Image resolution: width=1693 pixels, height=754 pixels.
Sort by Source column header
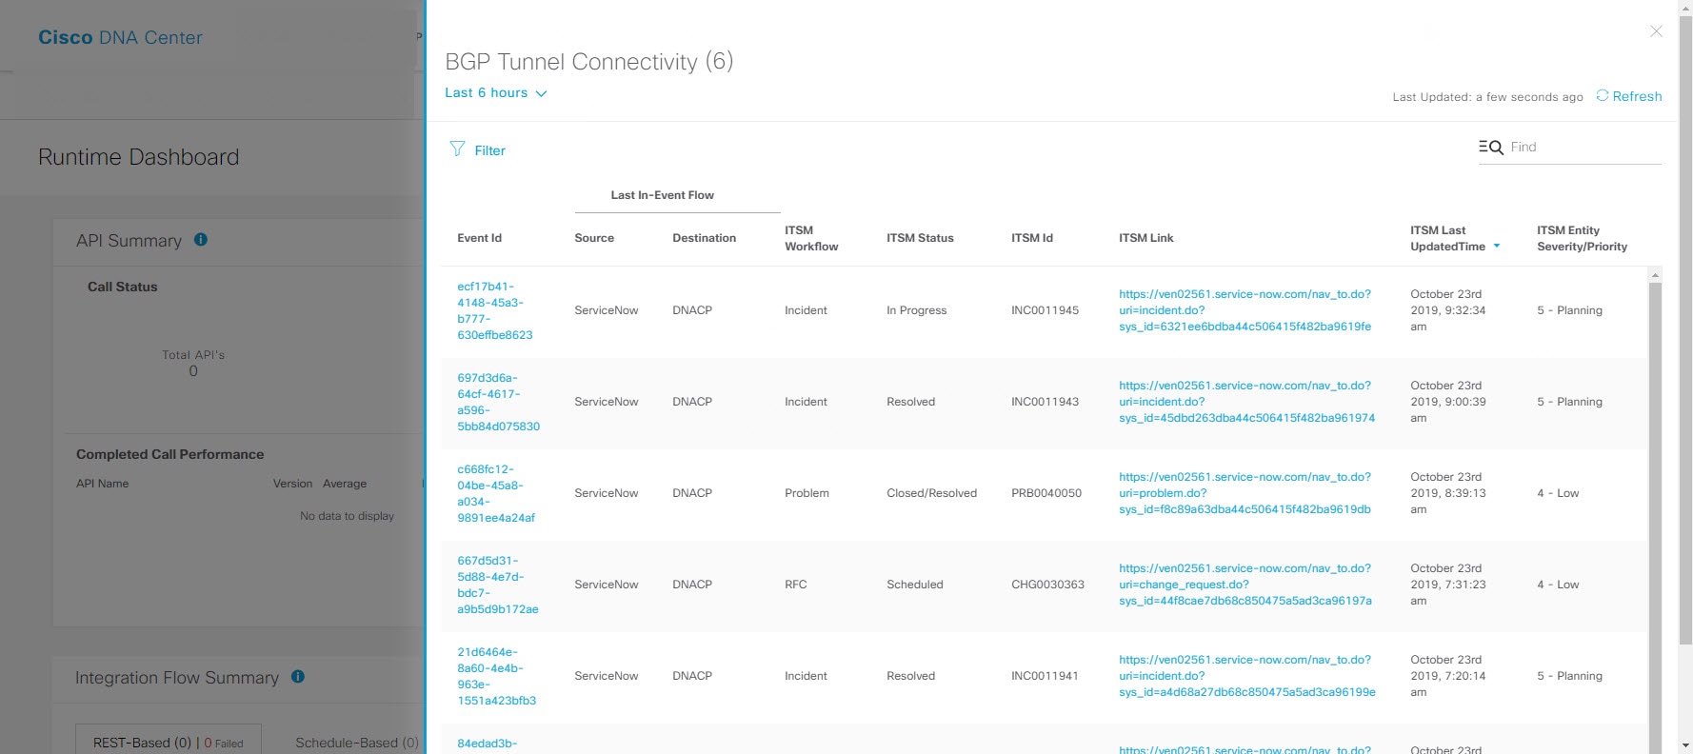[594, 238]
